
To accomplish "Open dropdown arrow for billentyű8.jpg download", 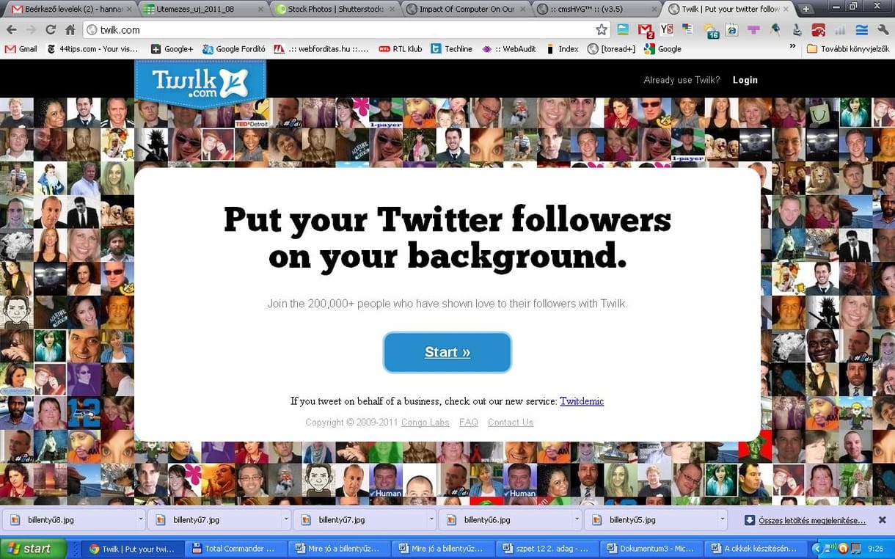I will pyautogui.click(x=140, y=520).
